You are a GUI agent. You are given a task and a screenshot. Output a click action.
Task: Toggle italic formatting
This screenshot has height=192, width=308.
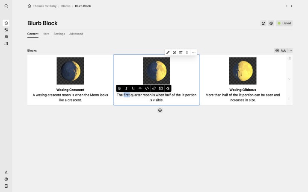pyautogui.click(x=126, y=88)
